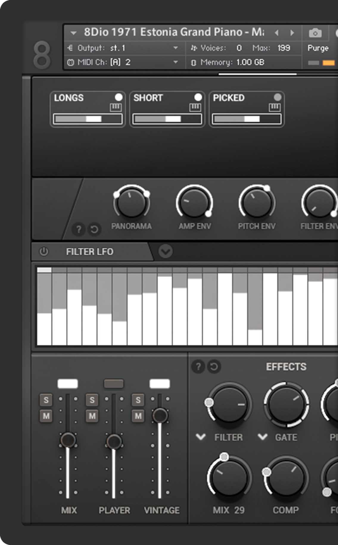Open the Output st. 1 dropdown
The width and height of the screenshot is (338, 545).
coord(176,48)
